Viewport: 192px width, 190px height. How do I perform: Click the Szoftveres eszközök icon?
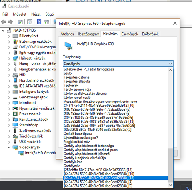point(15,131)
